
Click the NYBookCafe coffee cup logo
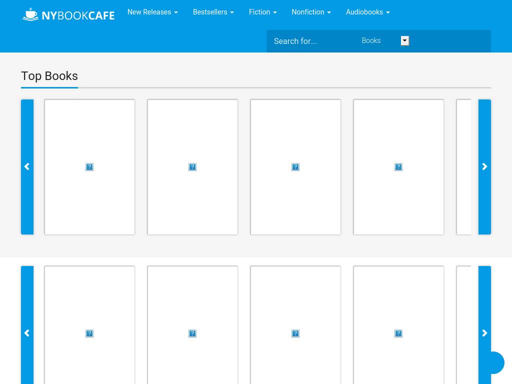pyautogui.click(x=30, y=15)
